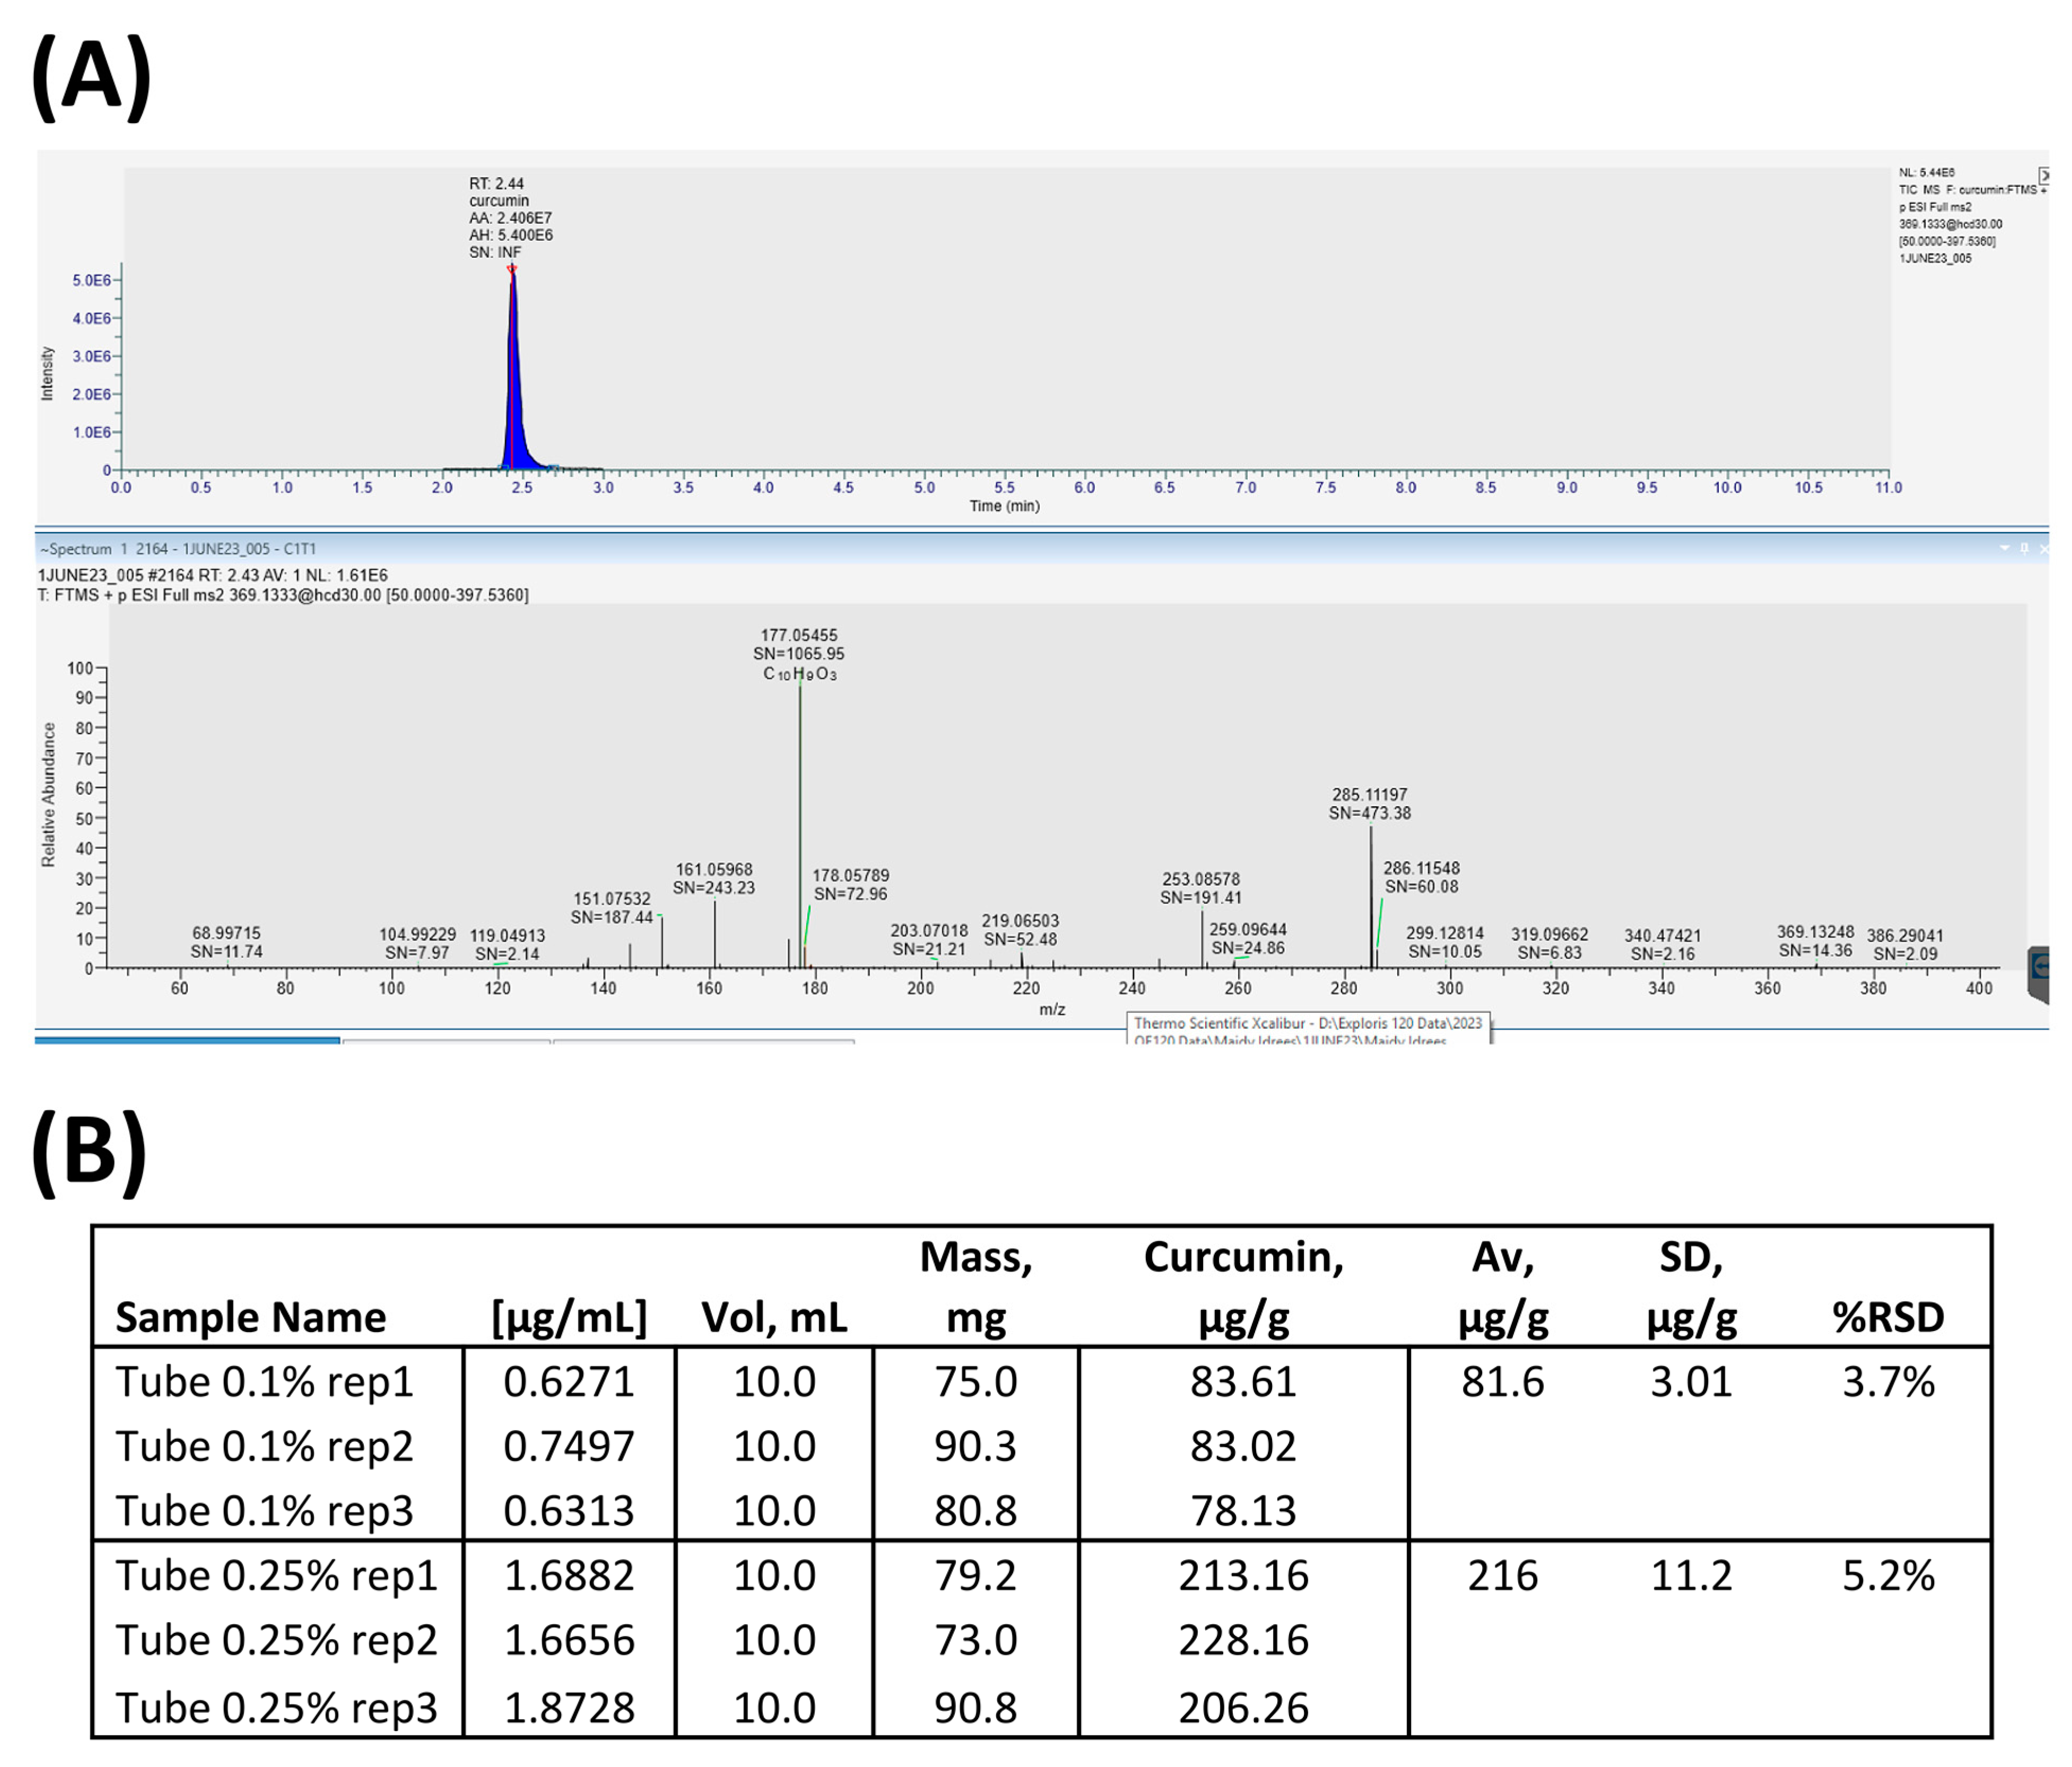
Task: Click the Intensity axis label of the chromatogram
Action: click(x=47, y=374)
